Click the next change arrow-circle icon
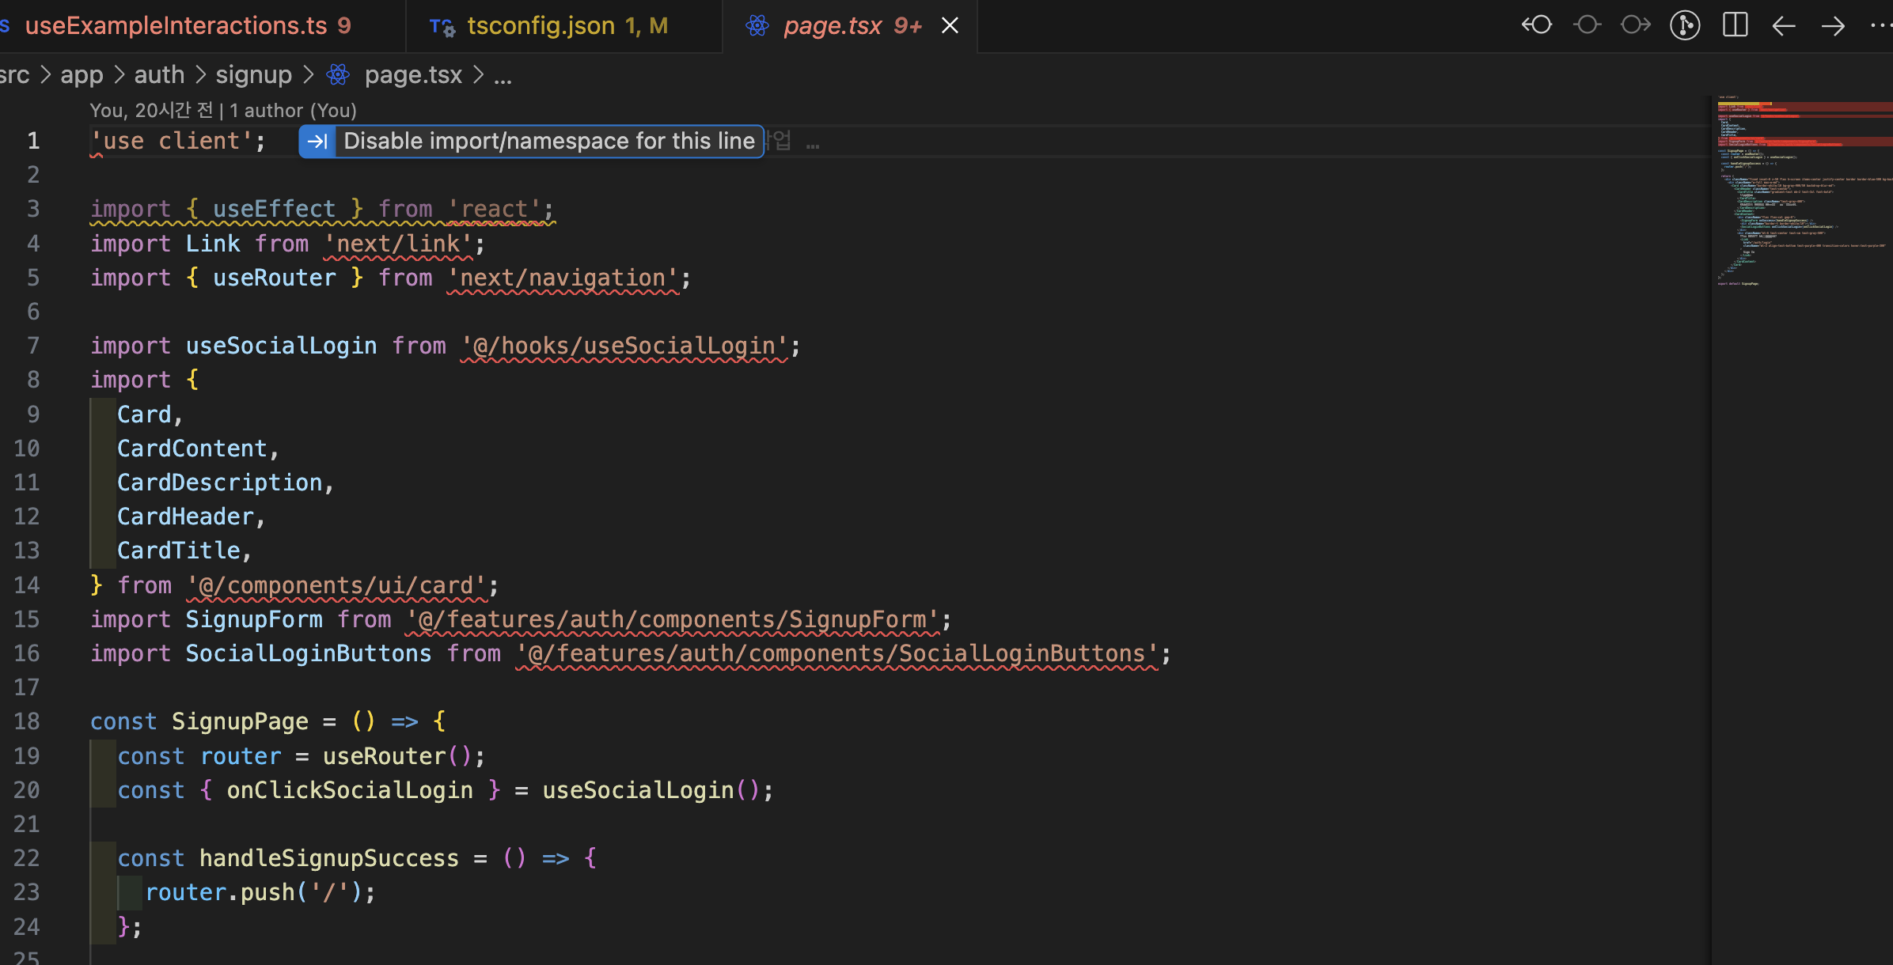Screen dimensions: 1893x965 1636,25
